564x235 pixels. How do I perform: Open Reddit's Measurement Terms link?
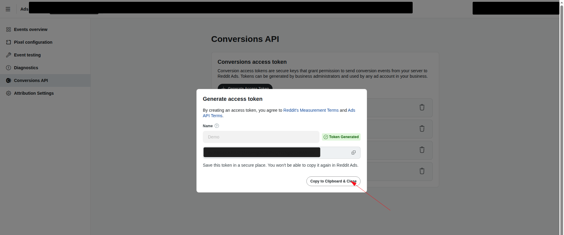(x=311, y=110)
